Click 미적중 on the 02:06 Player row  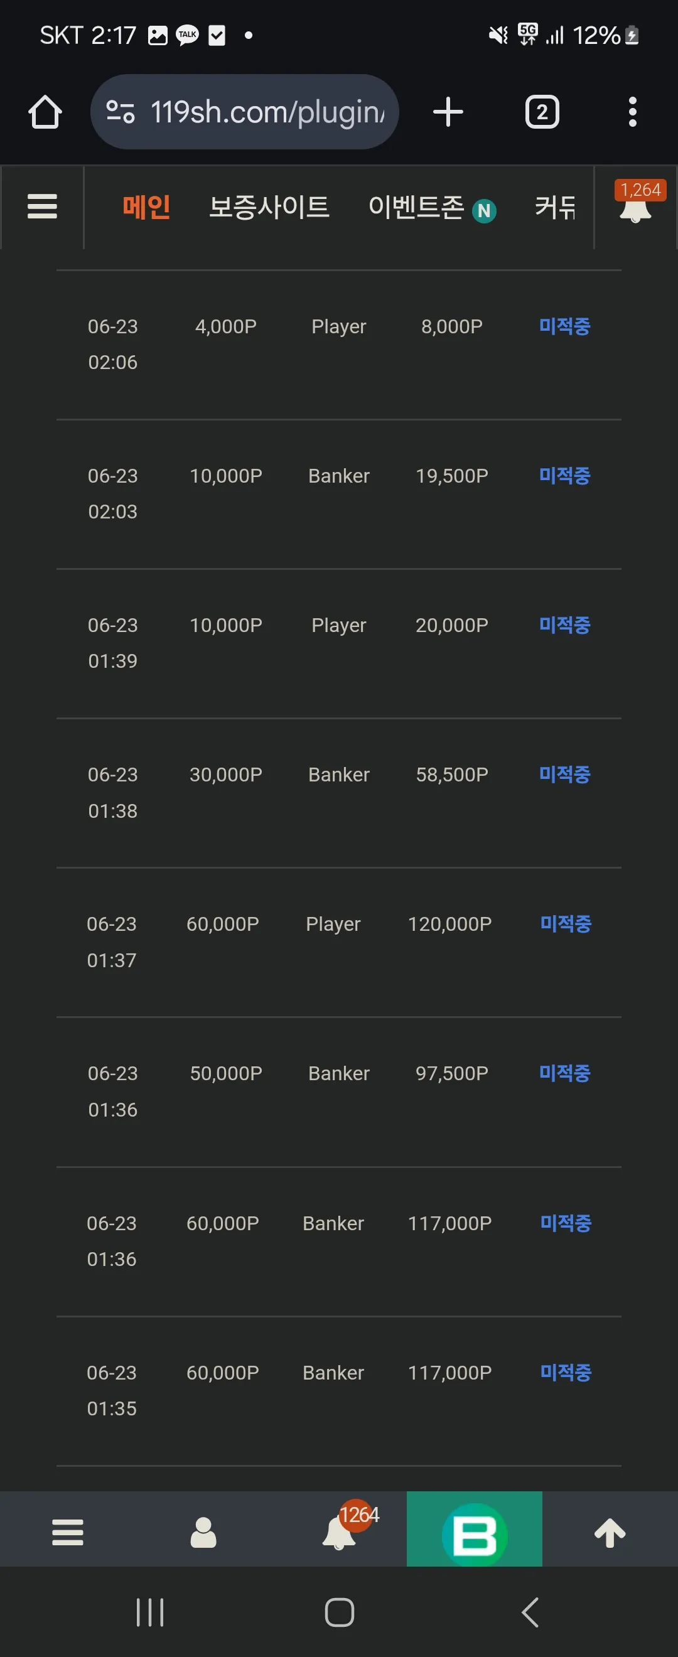click(x=565, y=326)
